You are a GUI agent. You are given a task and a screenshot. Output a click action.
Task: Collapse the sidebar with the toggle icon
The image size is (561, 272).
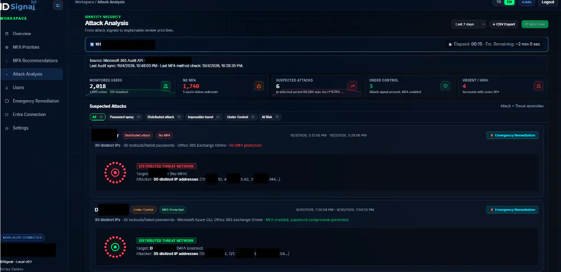(58, 5)
